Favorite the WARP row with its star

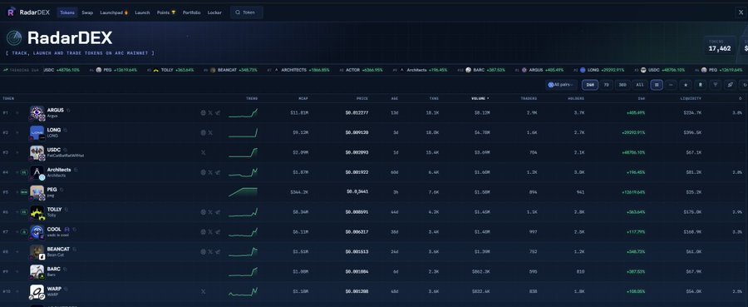pyautogui.click(x=17, y=291)
